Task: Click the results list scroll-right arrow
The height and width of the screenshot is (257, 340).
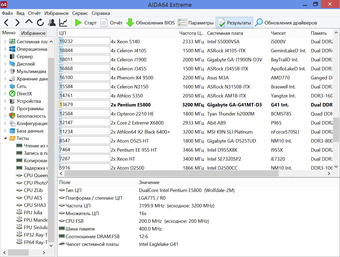Action: [x=329, y=174]
